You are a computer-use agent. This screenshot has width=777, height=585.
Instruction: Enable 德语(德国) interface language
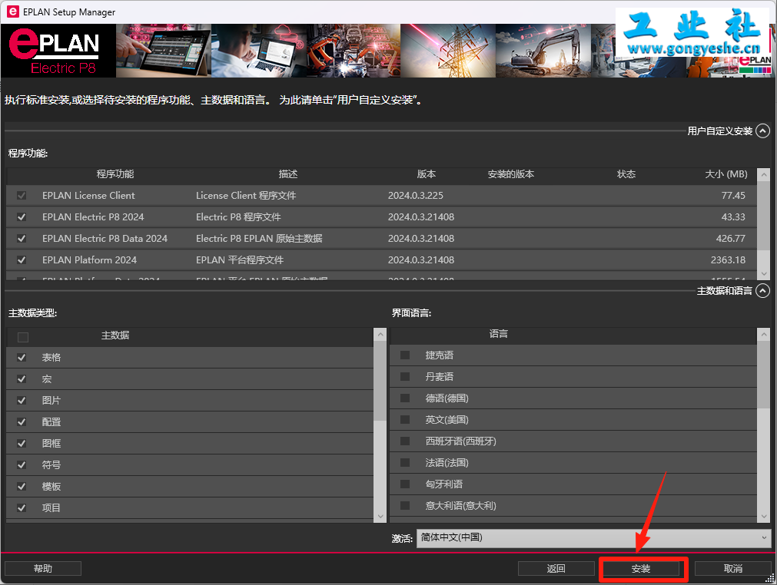coord(405,398)
